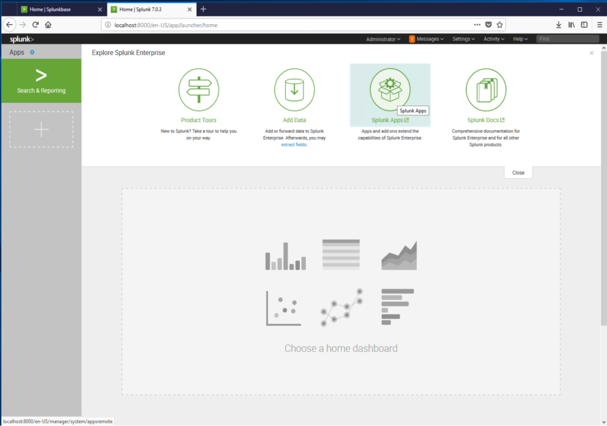Click the plus tile to add an app
The height and width of the screenshot is (426, 607).
[41, 129]
